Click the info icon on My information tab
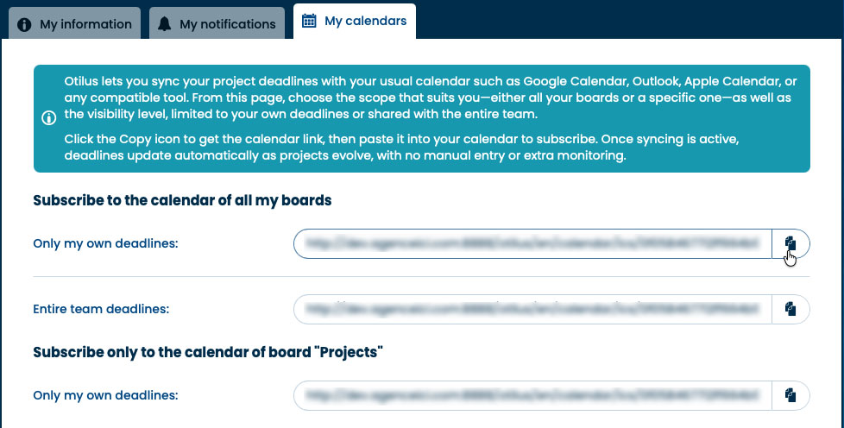Screen dimensions: 844x428 (x=25, y=24)
